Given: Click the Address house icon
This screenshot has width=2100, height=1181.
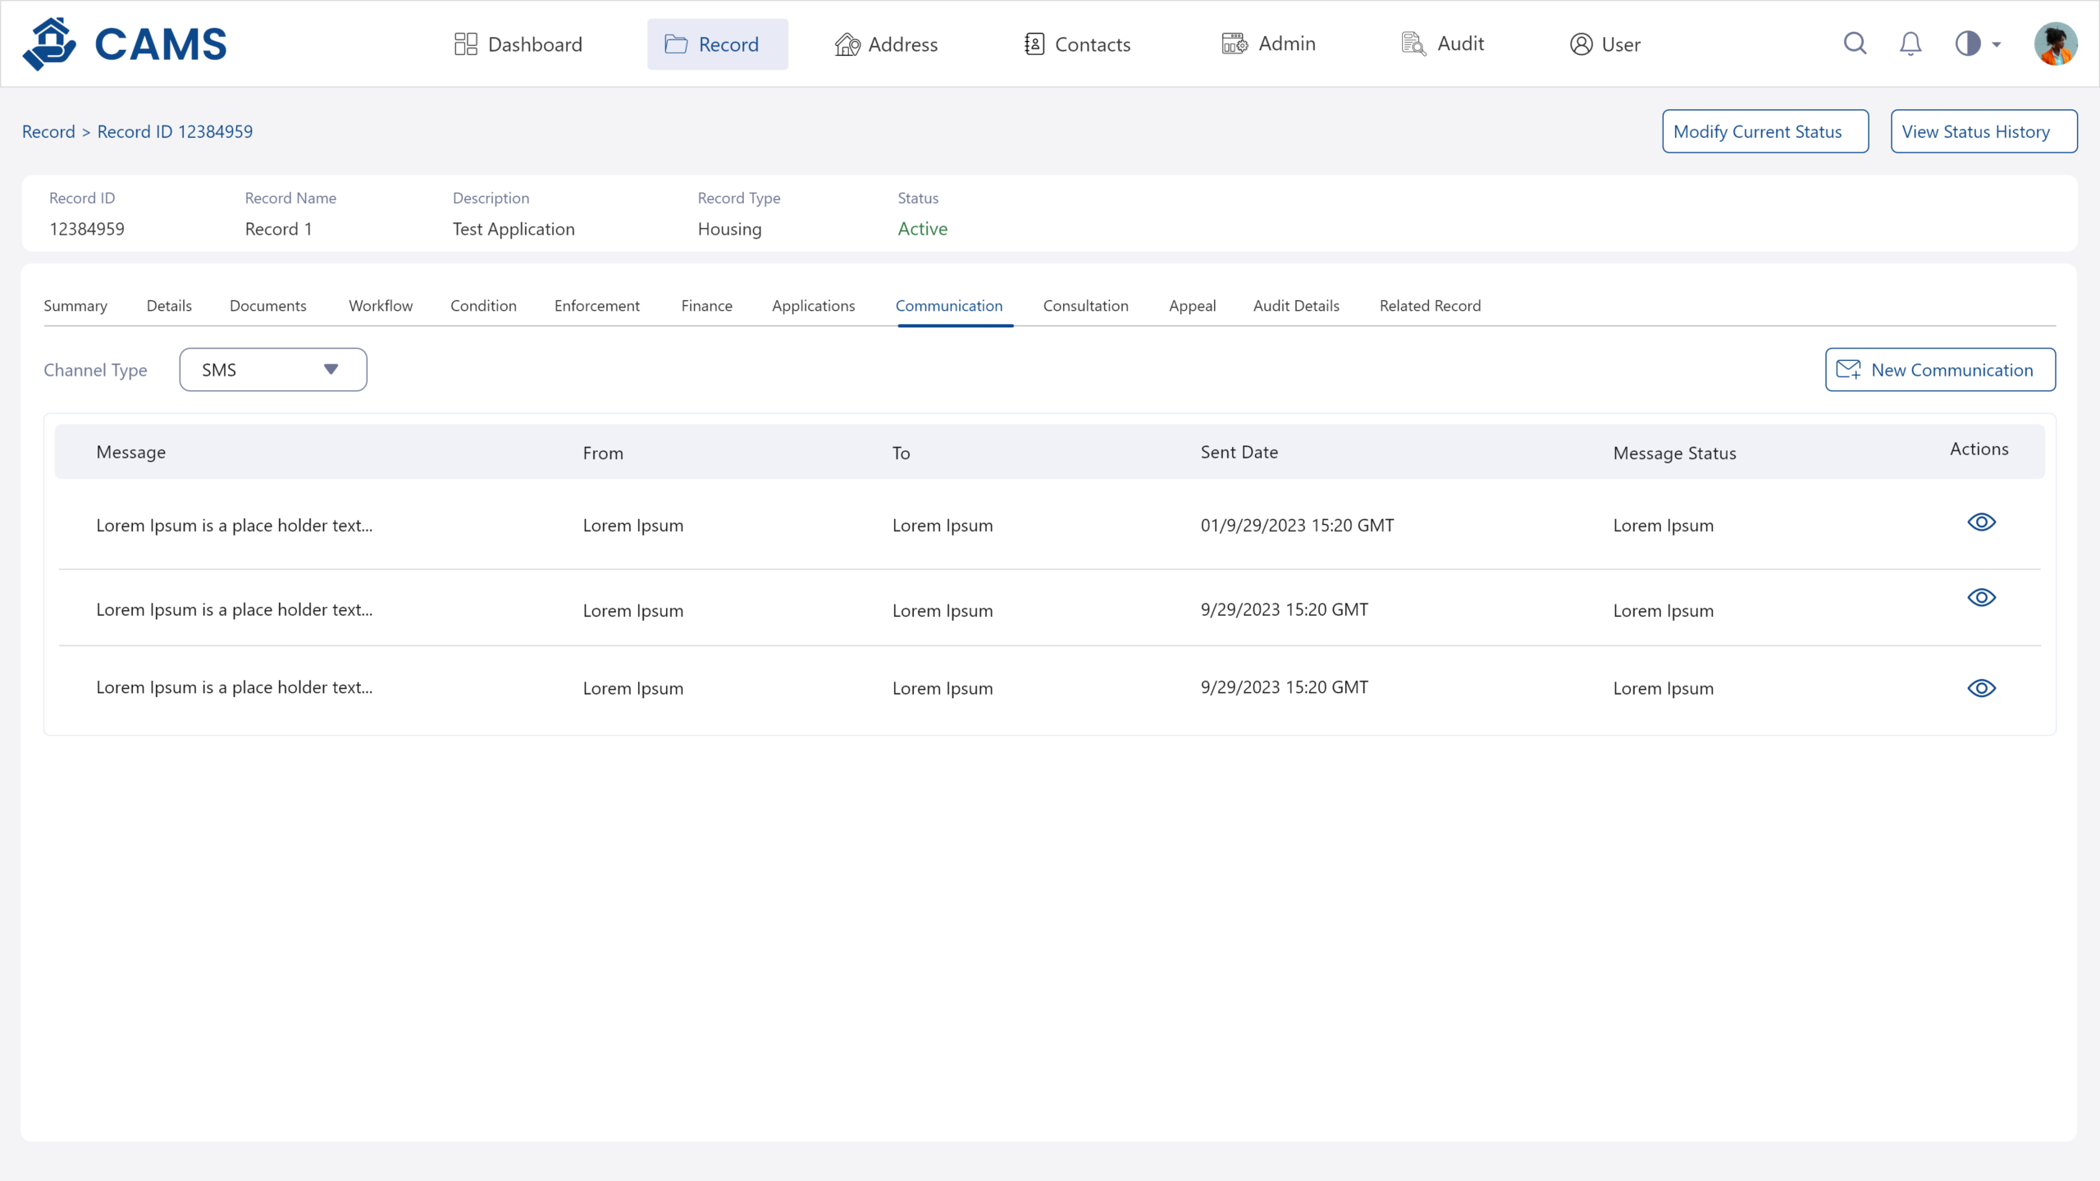Looking at the screenshot, I should point(847,44).
